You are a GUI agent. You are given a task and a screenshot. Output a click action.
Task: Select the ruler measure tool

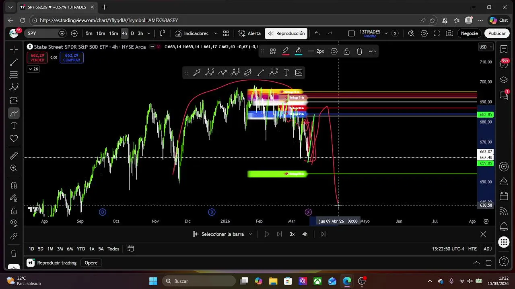(14, 155)
